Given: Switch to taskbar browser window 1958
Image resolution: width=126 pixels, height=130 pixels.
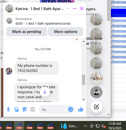Looking at the screenshot, I should (29, 126).
